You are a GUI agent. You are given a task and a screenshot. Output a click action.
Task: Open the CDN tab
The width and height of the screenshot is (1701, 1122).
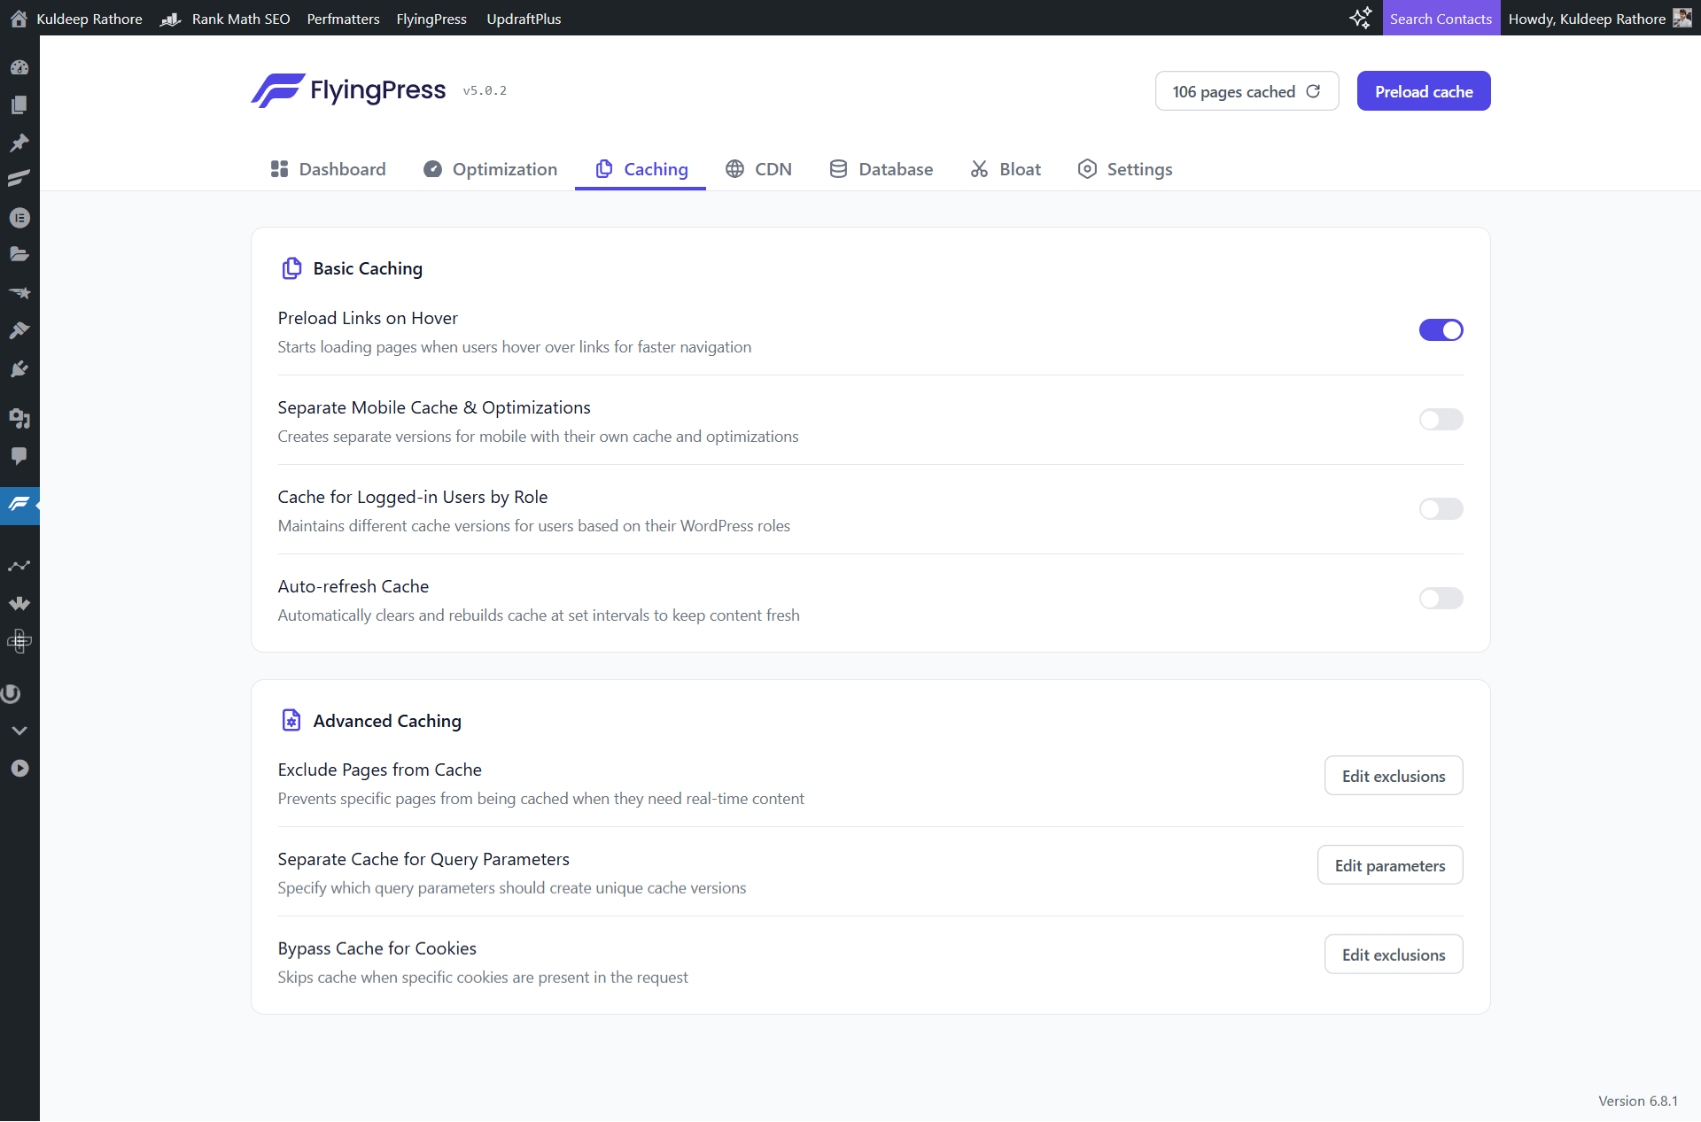tap(758, 168)
